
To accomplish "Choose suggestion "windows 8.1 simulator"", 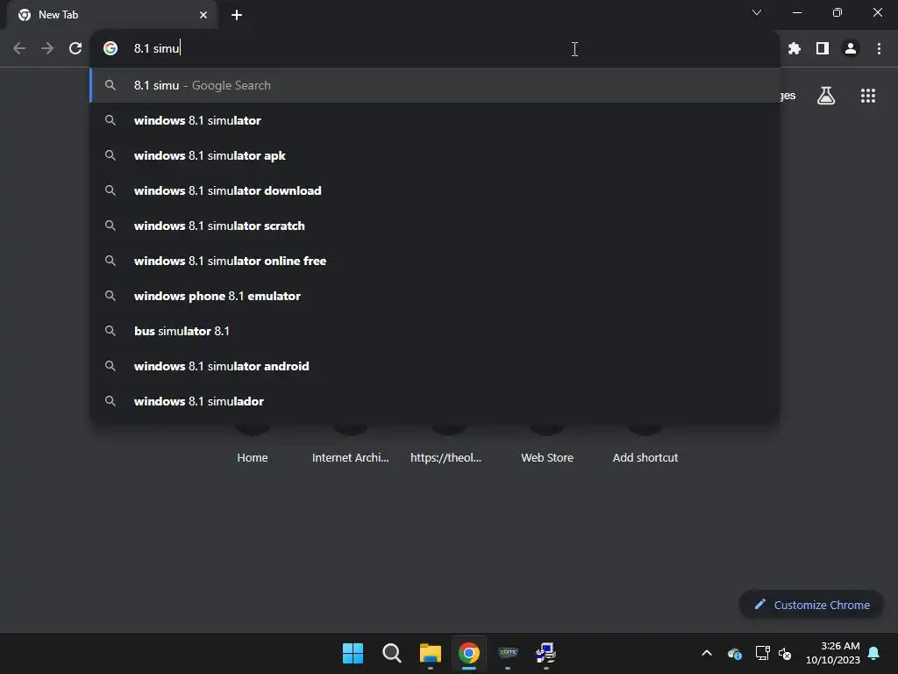I will (435, 120).
